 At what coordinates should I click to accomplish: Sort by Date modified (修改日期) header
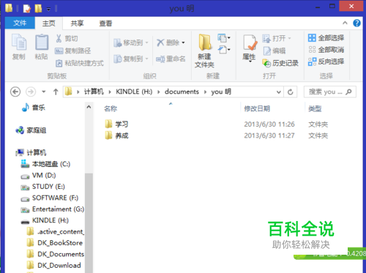(x=257, y=108)
